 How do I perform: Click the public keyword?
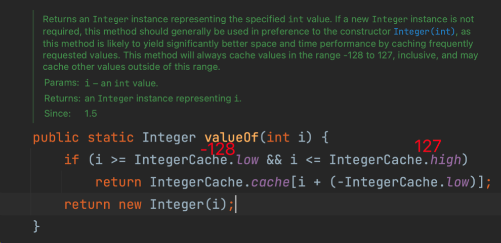[x=56, y=137]
